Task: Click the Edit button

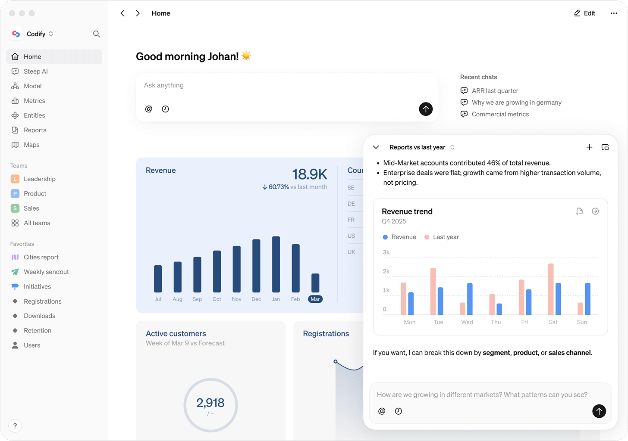Action: [x=584, y=13]
